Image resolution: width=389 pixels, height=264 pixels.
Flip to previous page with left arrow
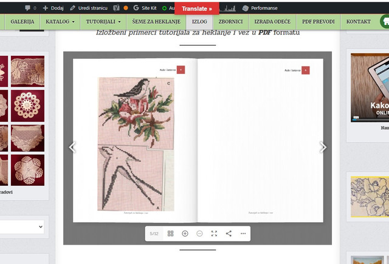click(x=72, y=147)
